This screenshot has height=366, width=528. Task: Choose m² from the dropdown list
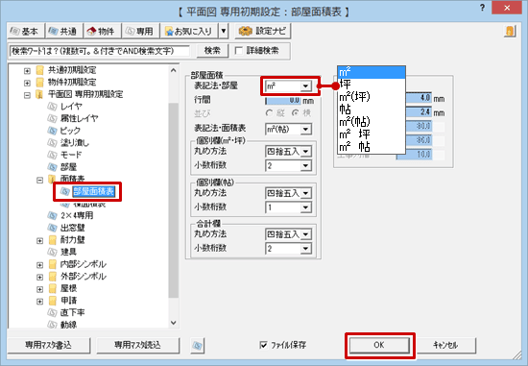coord(372,72)
